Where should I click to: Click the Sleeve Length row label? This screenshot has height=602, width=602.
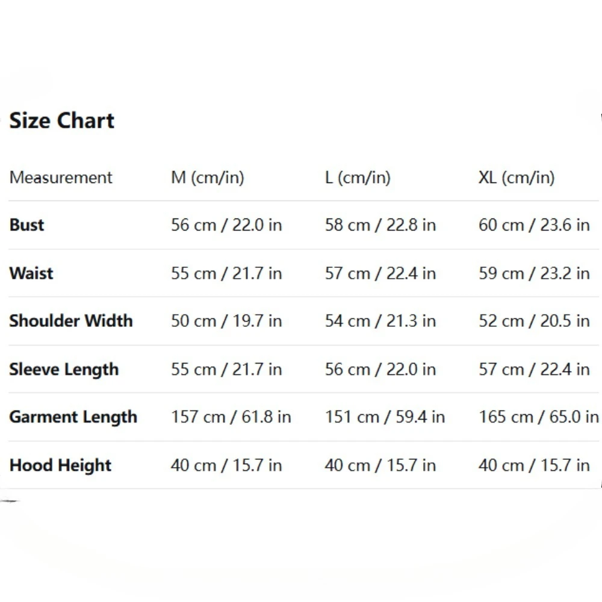64,369
